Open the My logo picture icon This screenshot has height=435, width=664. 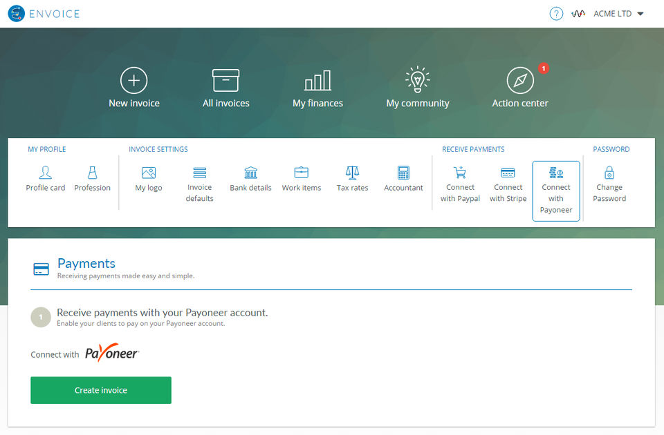pos(149,173)
